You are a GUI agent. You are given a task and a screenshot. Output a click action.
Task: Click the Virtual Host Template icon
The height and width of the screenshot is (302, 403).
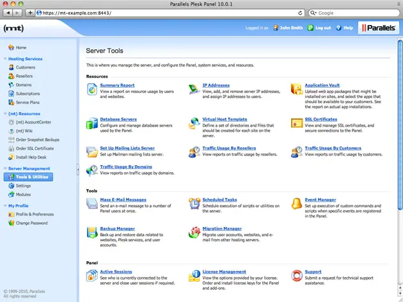click(x=194, y=123)
